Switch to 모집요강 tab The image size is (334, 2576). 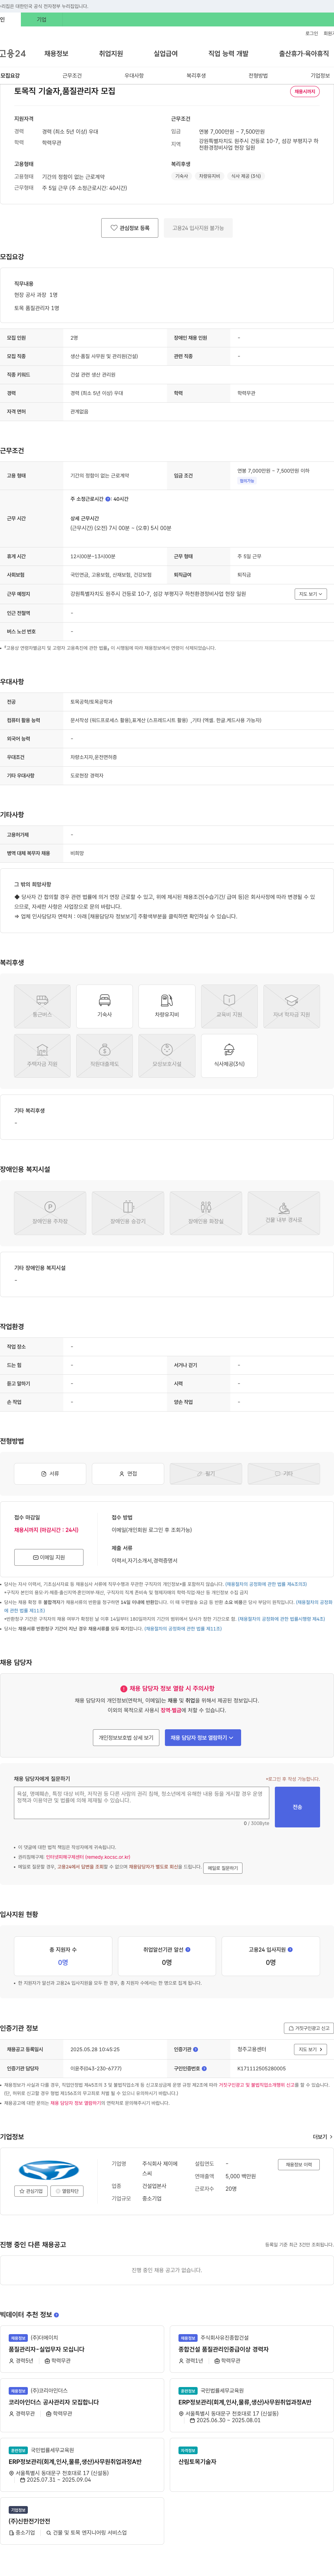pyautogui.click(x=10, y=75)
